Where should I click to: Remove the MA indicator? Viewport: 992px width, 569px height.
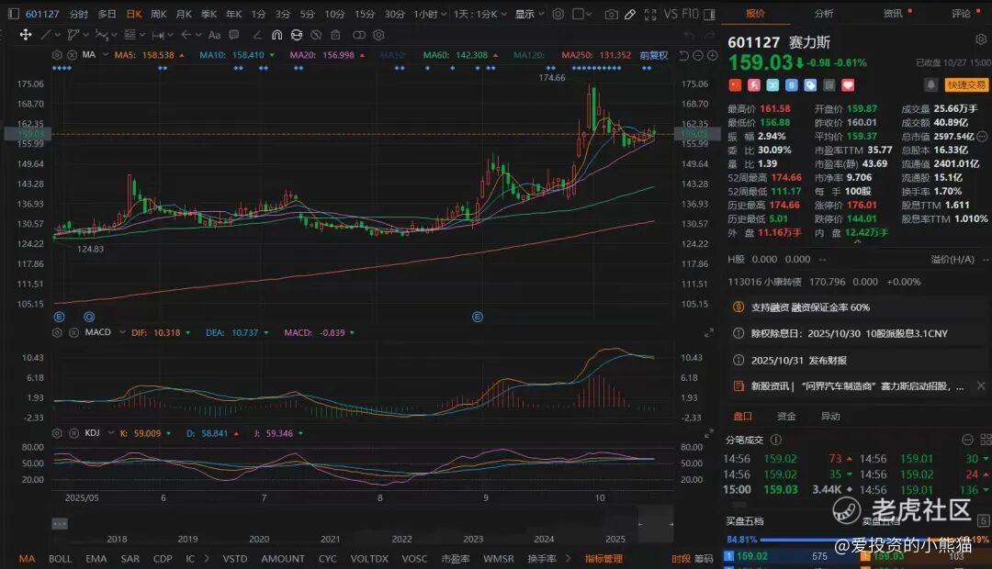[x=73, y=55]
